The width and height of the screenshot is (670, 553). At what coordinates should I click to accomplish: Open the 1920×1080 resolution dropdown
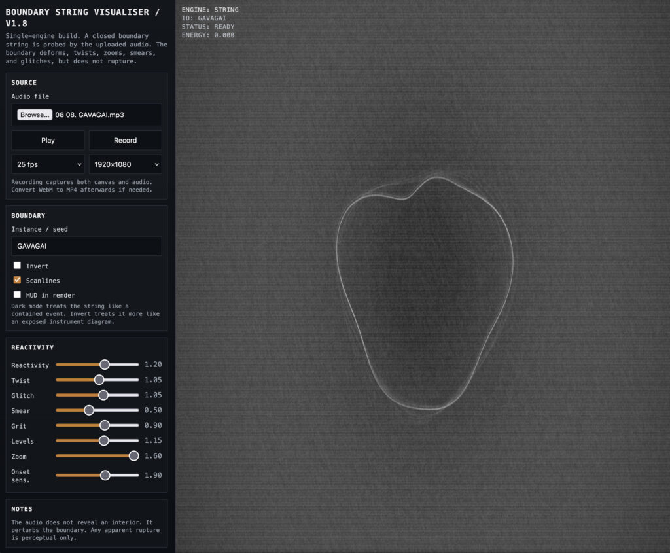click(x=125, y=164)
